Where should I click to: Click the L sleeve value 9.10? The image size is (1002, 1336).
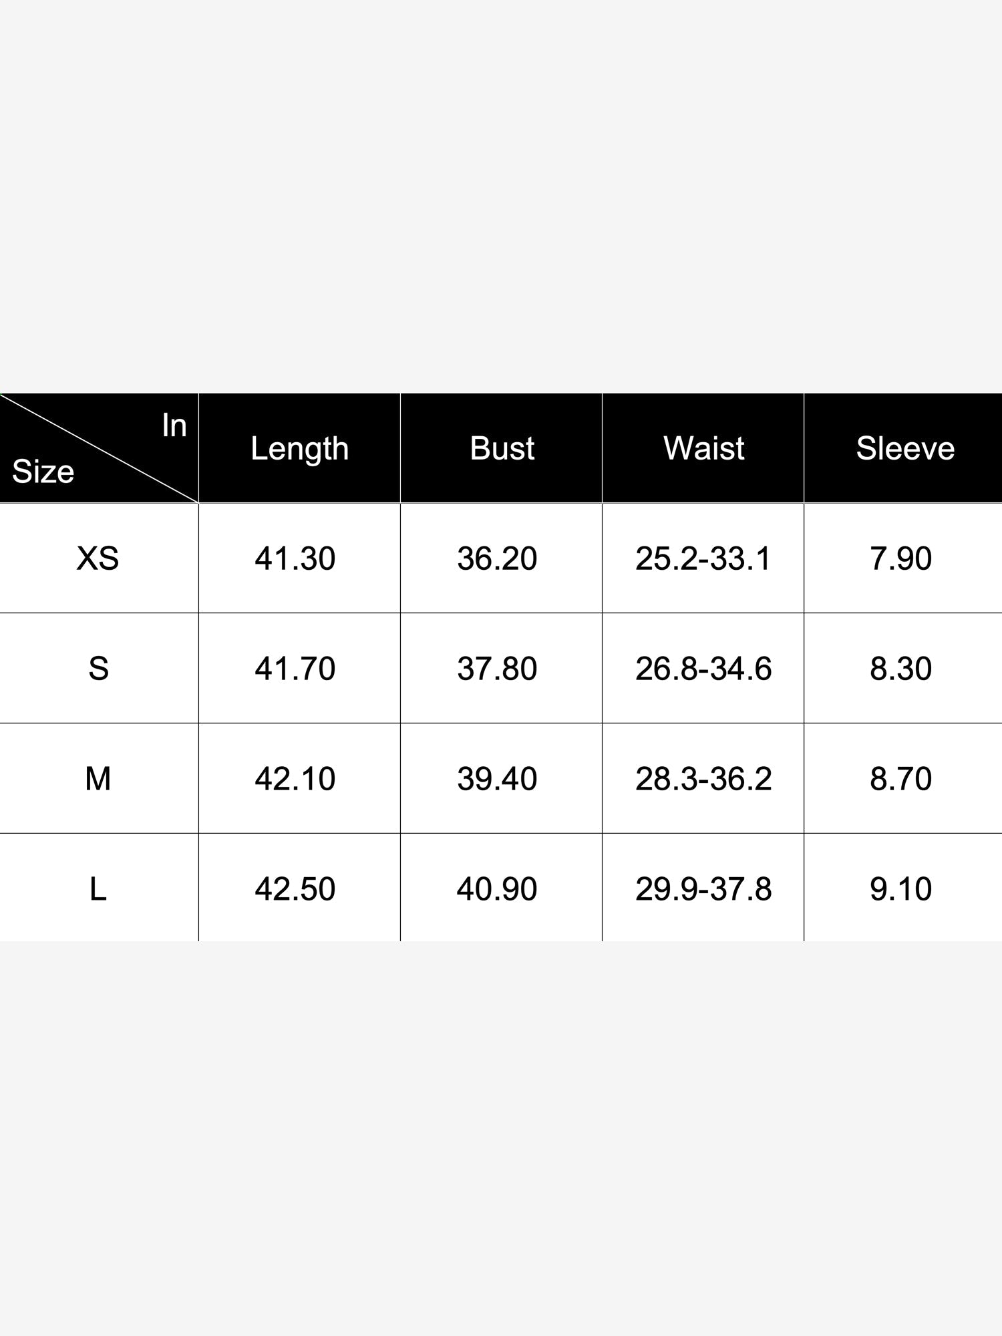pyautogui.click(x=900, y=889)
